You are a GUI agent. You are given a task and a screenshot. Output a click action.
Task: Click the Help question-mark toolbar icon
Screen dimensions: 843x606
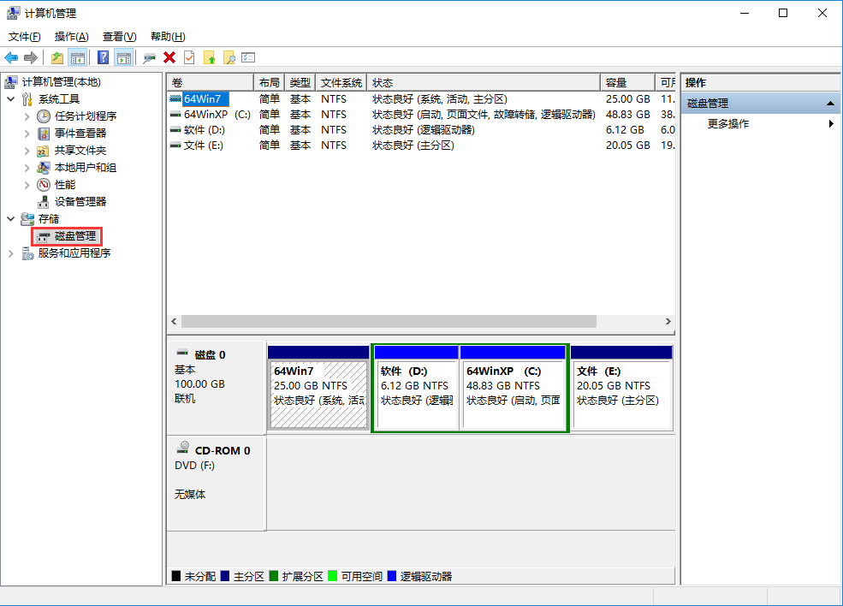click(104, 57)
